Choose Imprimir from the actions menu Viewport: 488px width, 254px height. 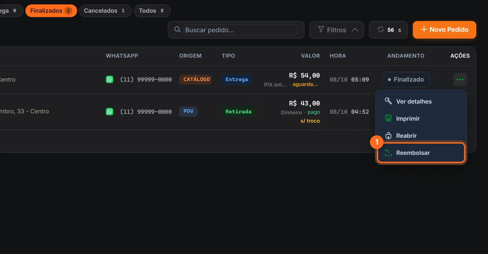point(421,118)
